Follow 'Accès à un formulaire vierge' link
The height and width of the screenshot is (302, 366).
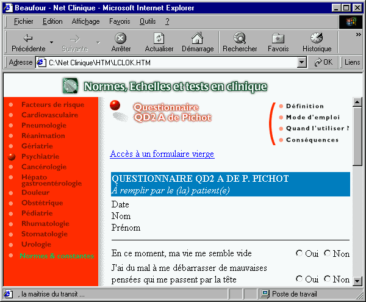(x=162, y=154)
